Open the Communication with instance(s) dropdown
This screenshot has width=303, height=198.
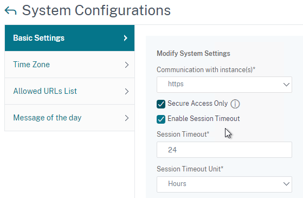(x=224, y=85)
